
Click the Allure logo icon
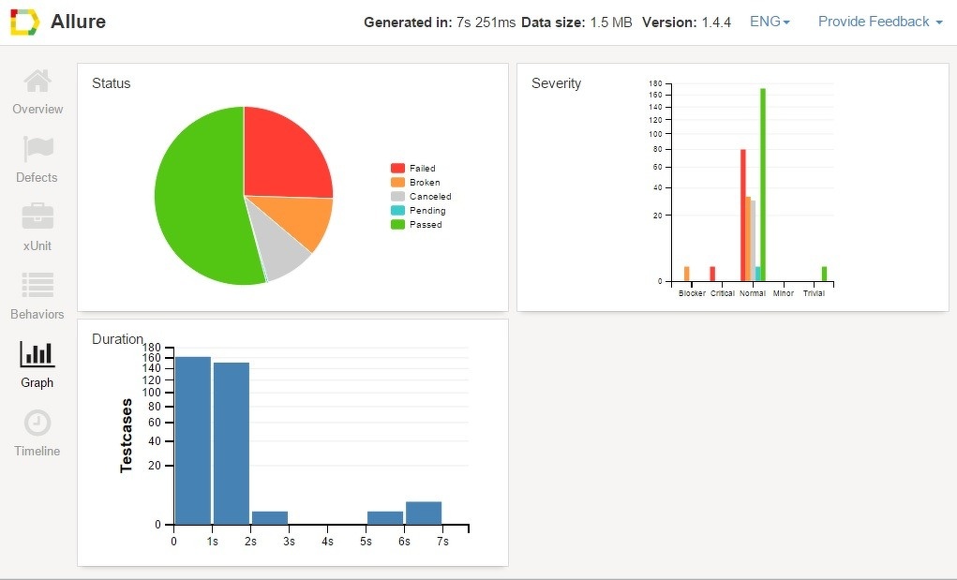24,22
